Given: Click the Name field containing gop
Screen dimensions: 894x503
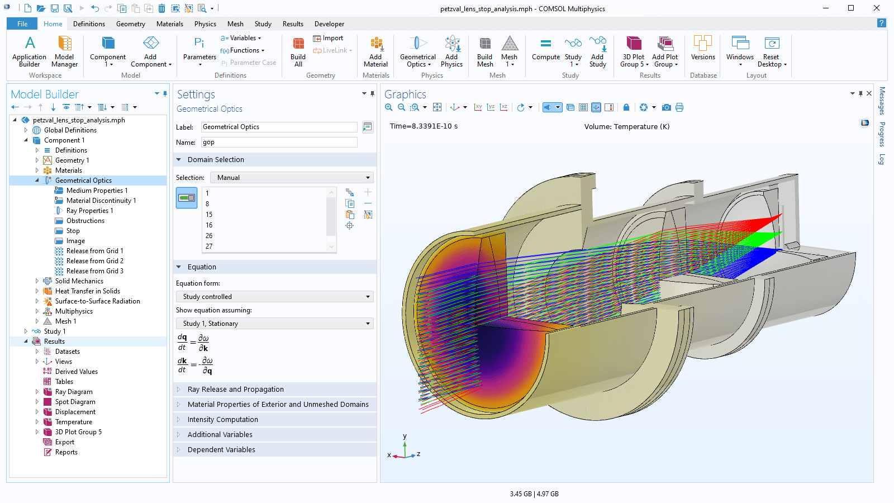Looking at the screenshot, I should (x=279, y=143).
